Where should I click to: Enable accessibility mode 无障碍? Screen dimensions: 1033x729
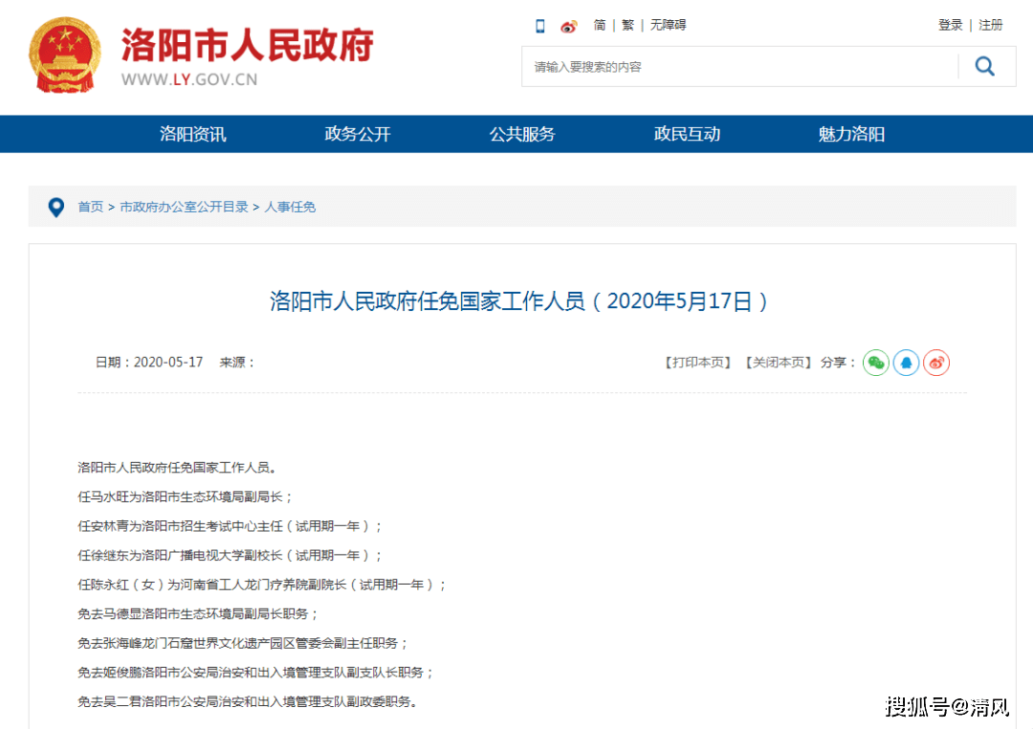pyautogui.click(x=668, y=25)
